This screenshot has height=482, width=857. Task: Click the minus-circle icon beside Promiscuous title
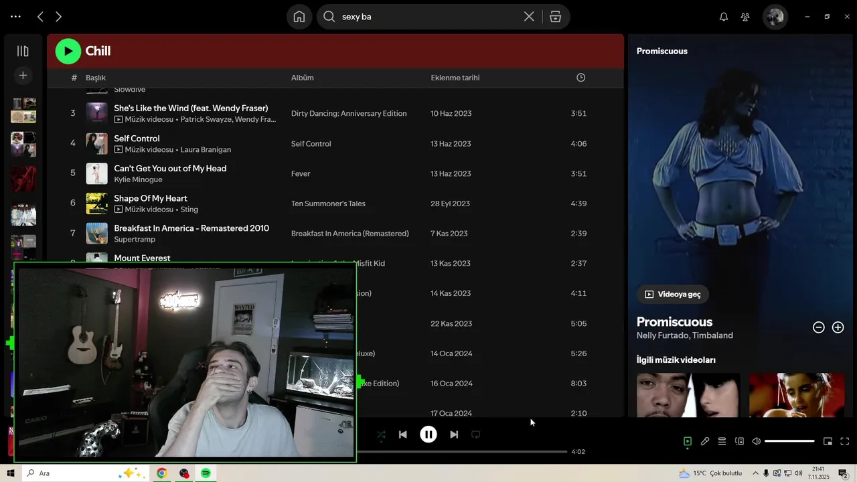click(818, 327)
